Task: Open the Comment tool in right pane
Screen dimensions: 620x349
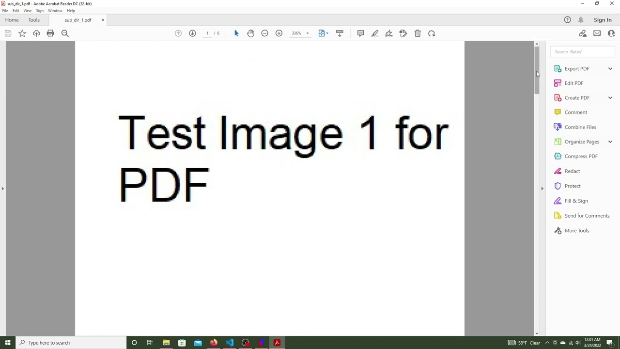Action: 575,112
